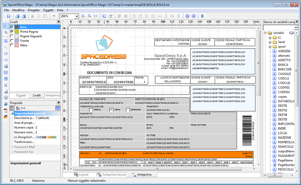Expand the Parametri Mail section
The image size is (301, 185).
pyautogui.click(x=12, y=147)
